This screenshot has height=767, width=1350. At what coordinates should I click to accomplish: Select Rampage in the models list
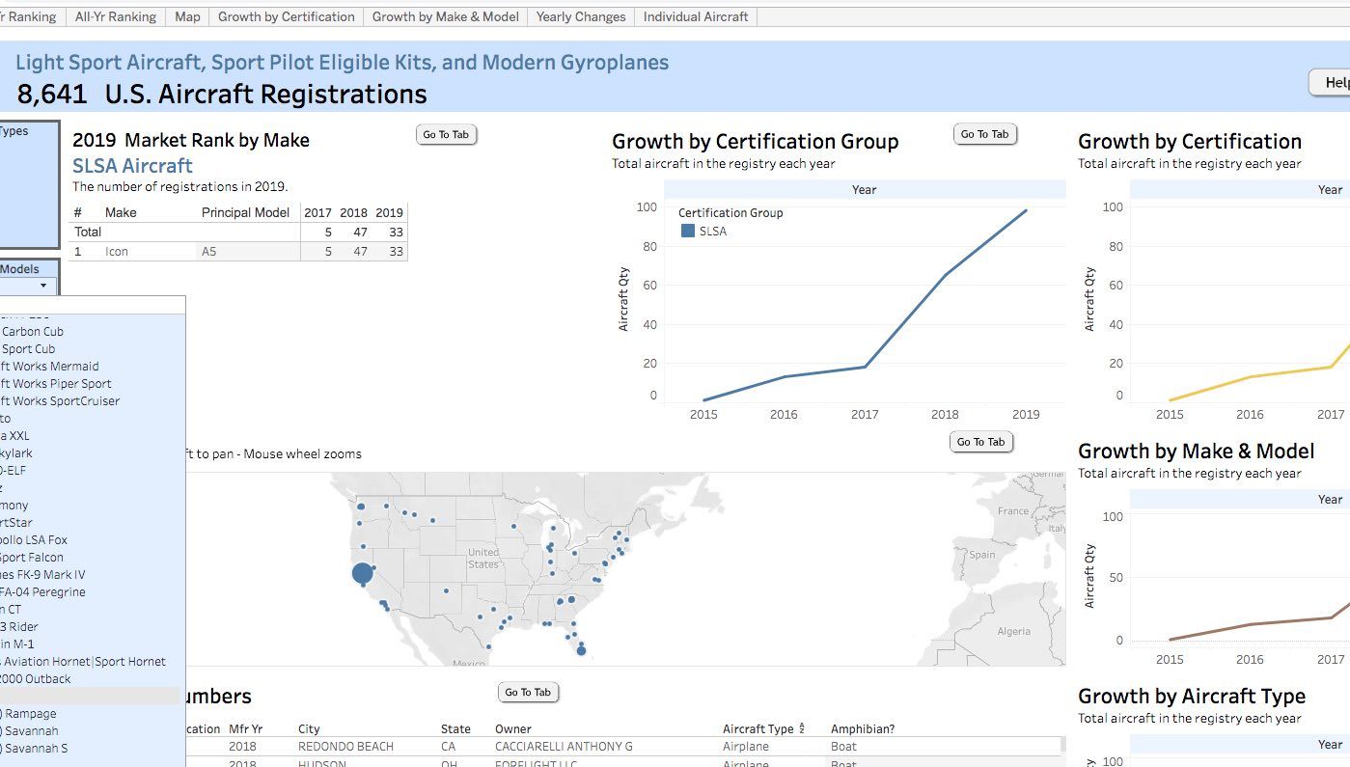[x=32, y=714]
